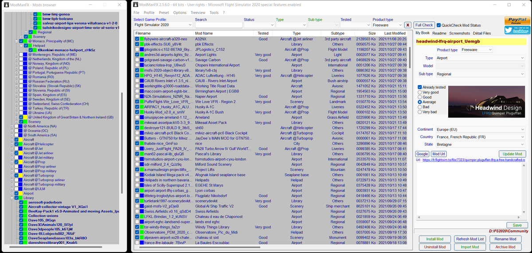Click blue status square of Kodiak Island Mega pack row
The image size is (532, 253).
pyautogui.click(x=142, y=175)
